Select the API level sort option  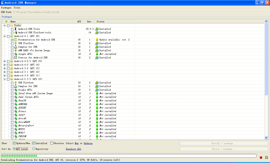click(14, 149)
